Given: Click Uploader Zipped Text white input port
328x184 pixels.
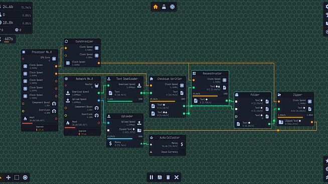Looking at the screenshot, I should [x=108, y=130].
